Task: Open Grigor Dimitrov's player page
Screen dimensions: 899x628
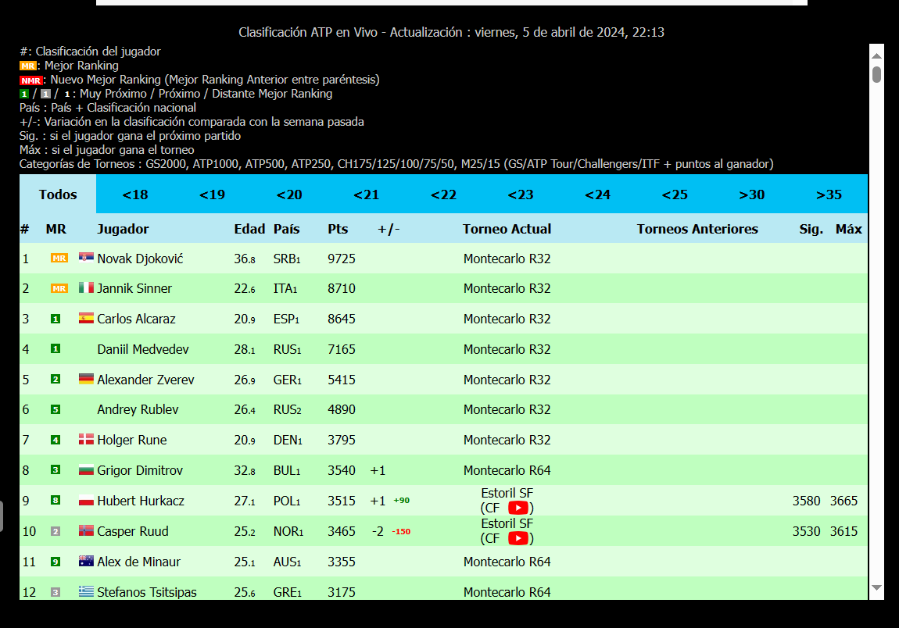Action: tap(140, 470)
